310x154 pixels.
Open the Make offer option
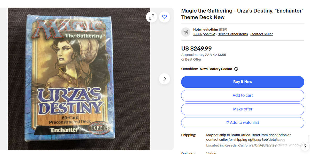pos(243,109)
